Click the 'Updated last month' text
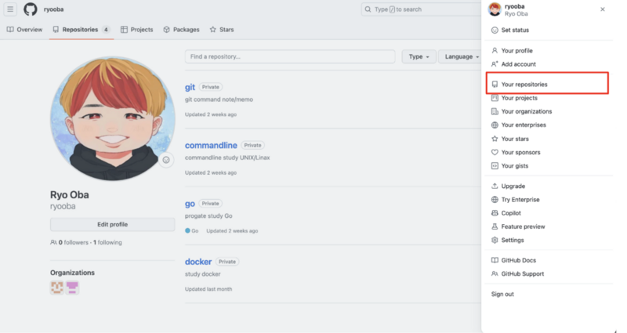The image size is (627, 333). 208,289
